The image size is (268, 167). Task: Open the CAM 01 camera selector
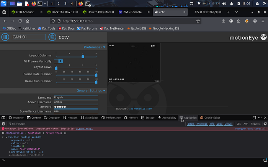29,37
